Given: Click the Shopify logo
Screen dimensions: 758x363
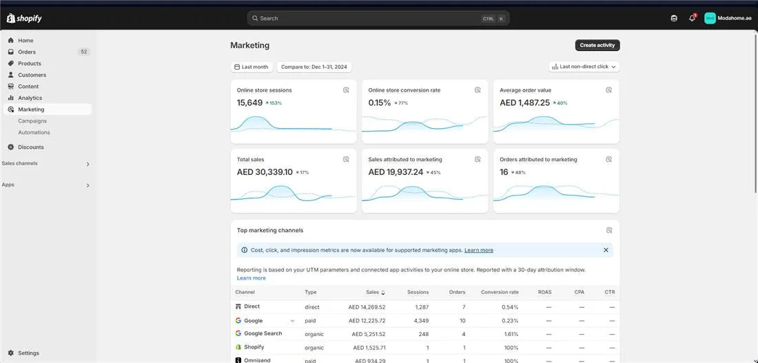Looking at the screenshot, I should [x=24, y=19].
